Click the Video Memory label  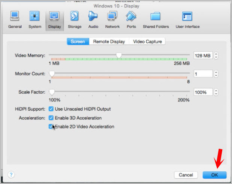click(x=30, y=55)
